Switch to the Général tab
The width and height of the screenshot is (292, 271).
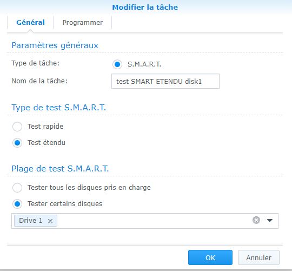point(30,23)
